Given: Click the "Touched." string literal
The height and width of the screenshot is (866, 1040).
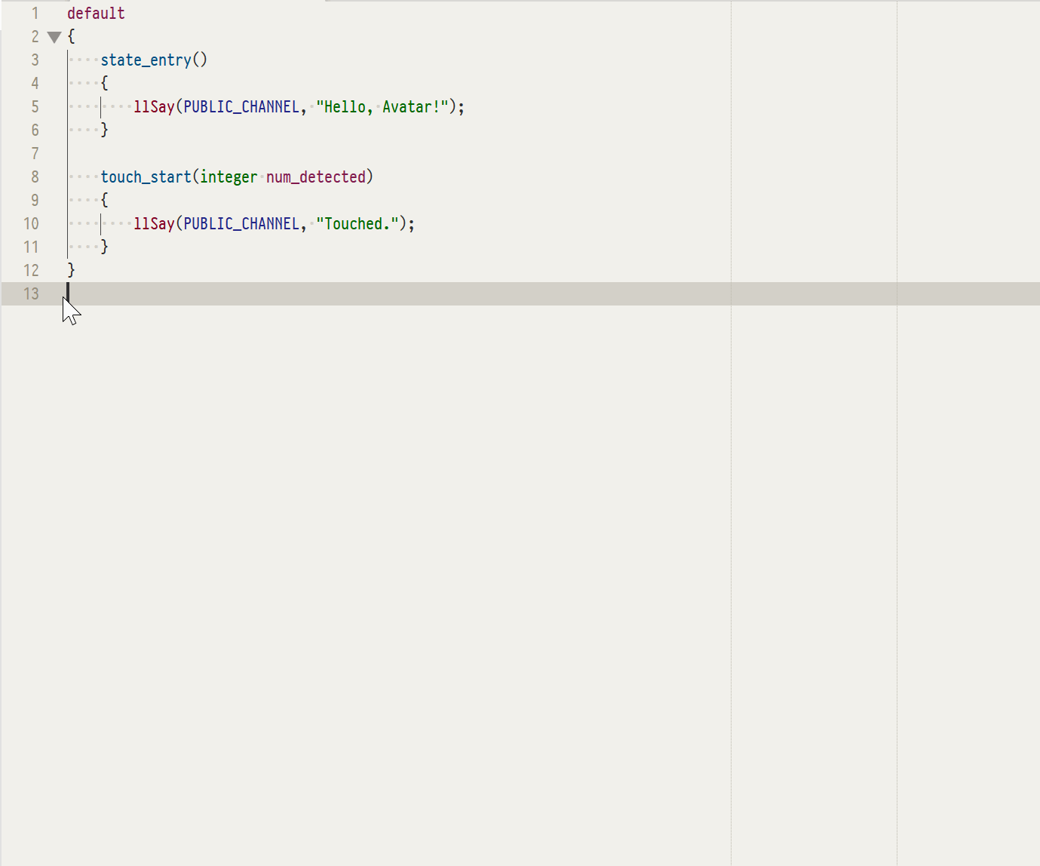Looking at the screenshot, I should point(357,224).
